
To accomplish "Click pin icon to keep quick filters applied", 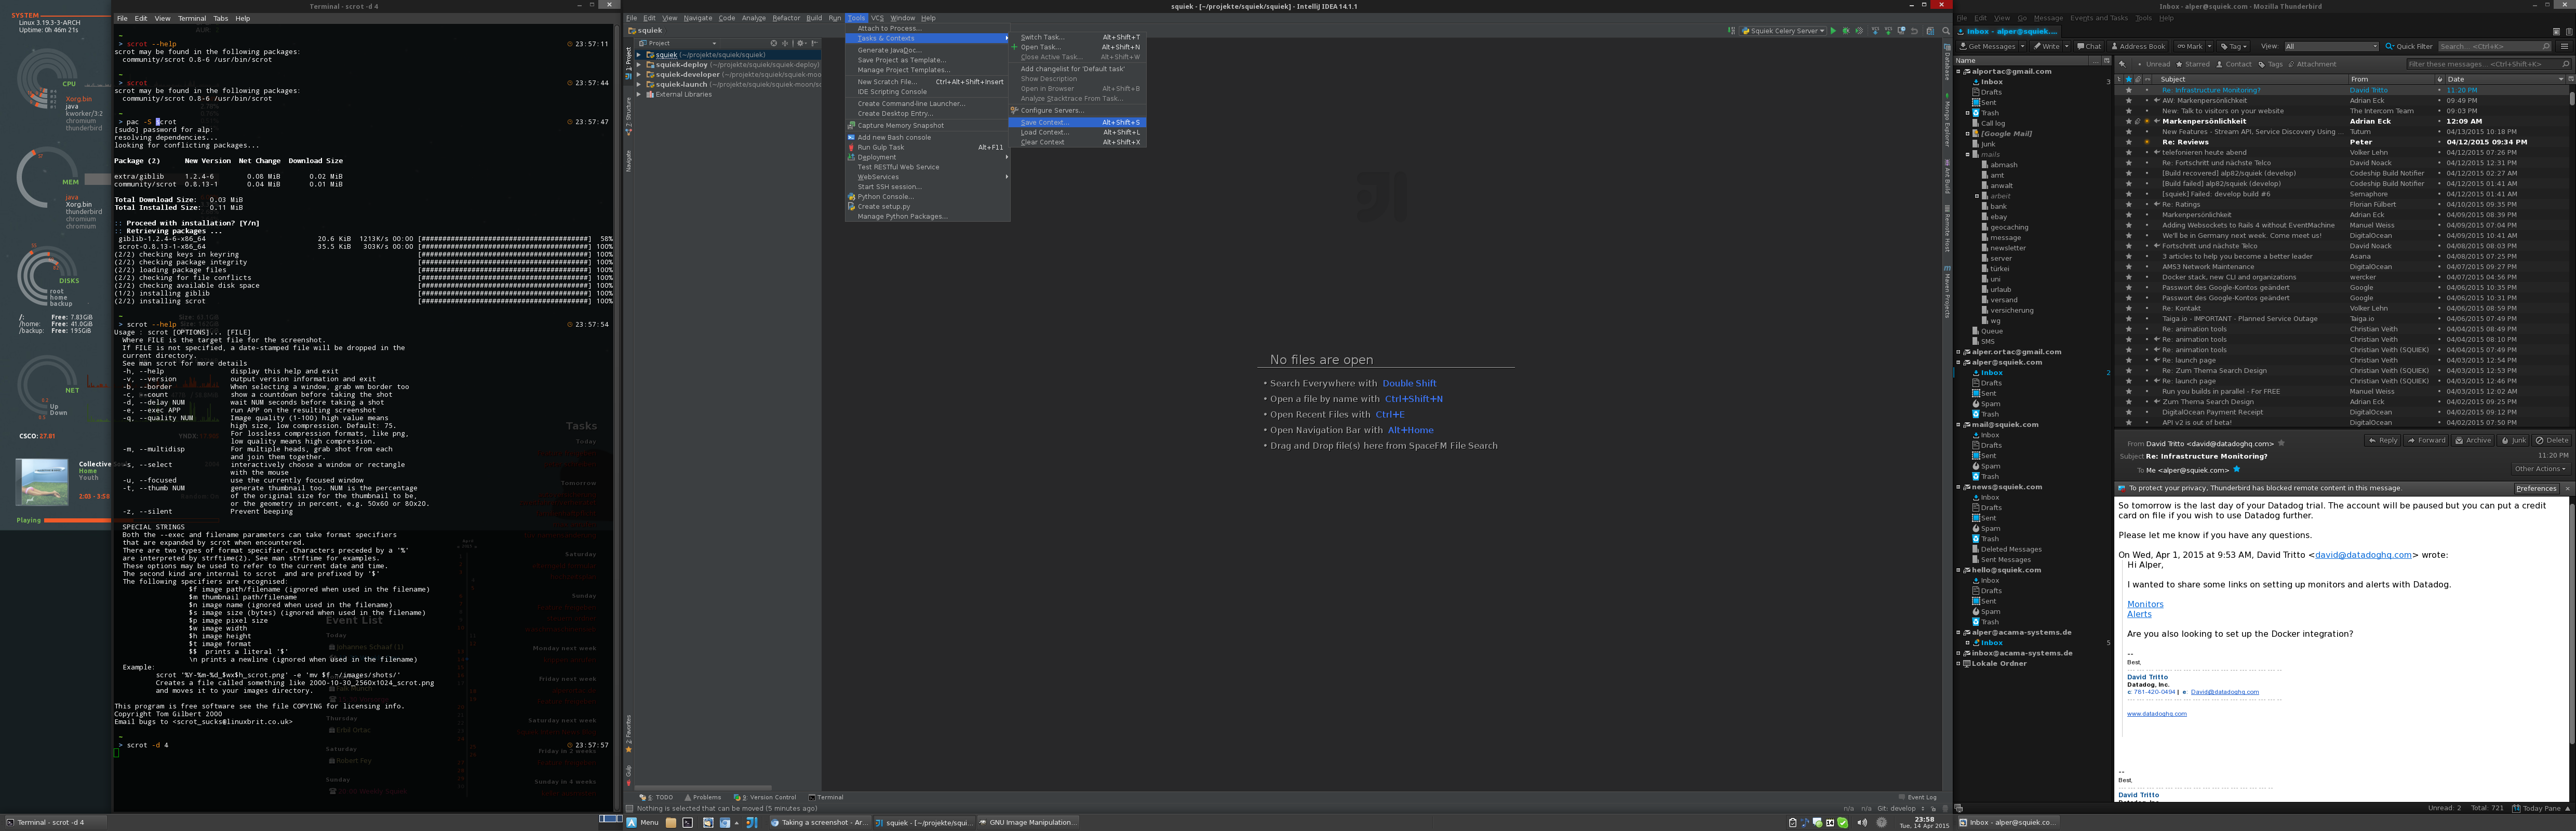I will pyautogui.click(x=2122, y=64).
